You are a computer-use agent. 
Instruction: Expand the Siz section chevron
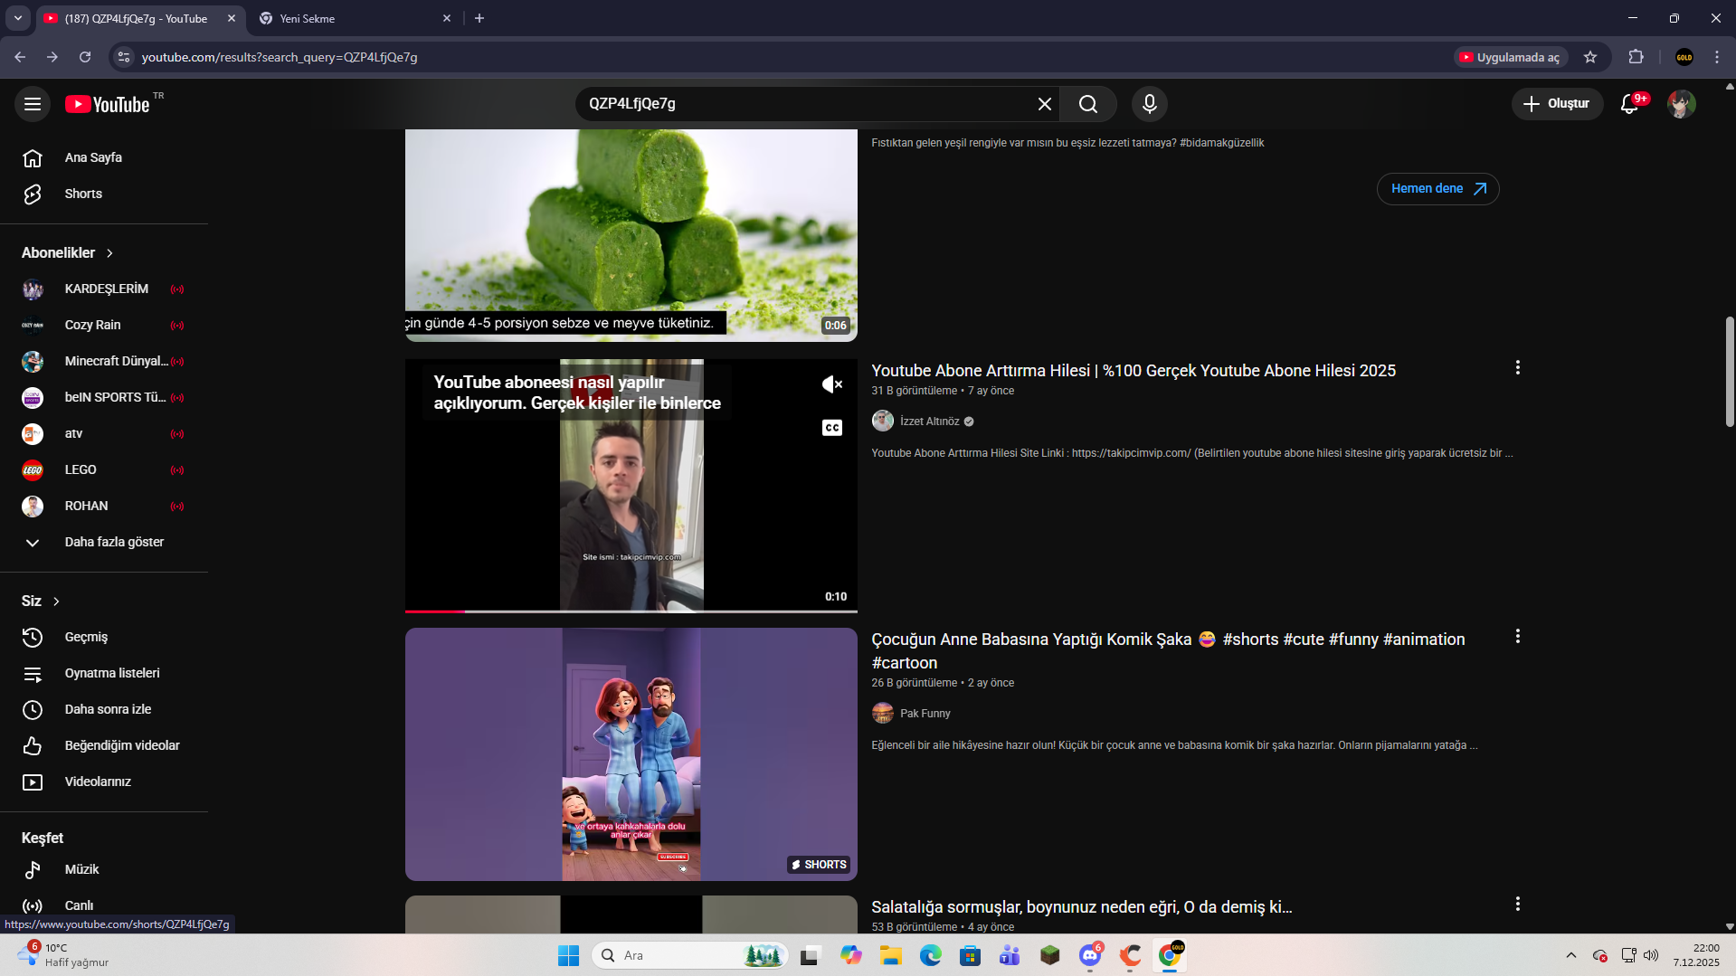pyautogui.click(x=56, y=602)
